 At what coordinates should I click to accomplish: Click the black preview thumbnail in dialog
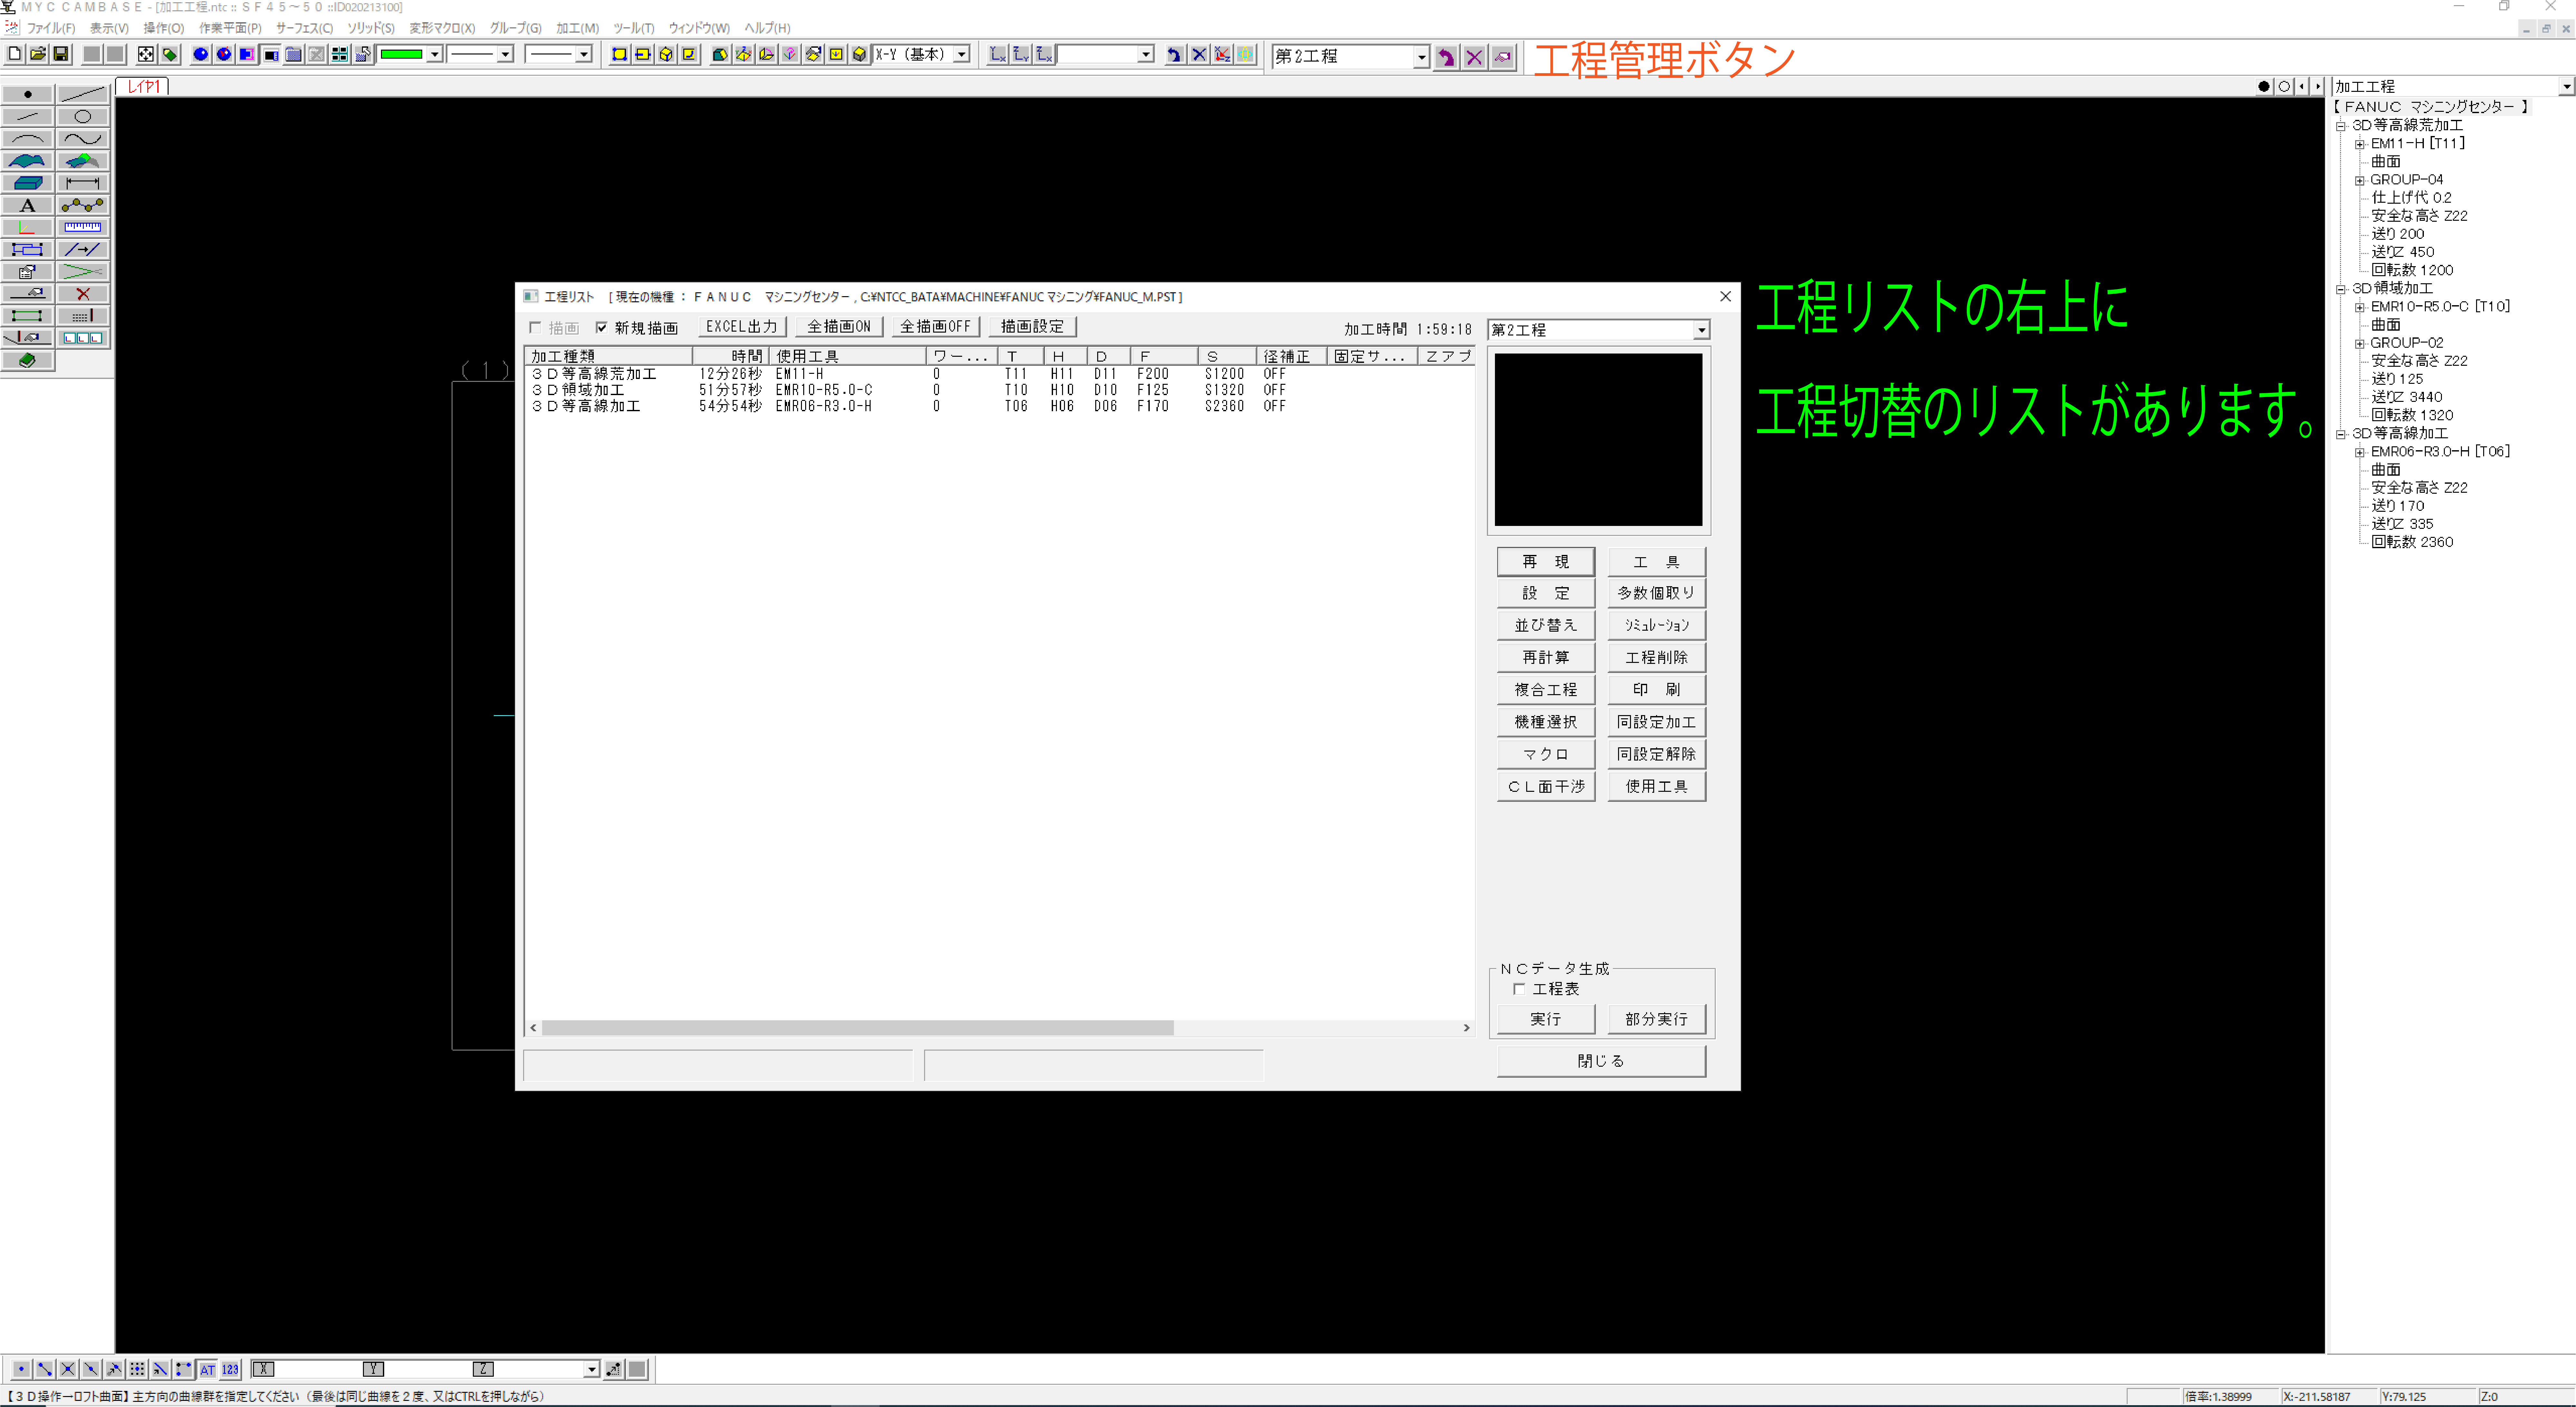(1598, 439)
